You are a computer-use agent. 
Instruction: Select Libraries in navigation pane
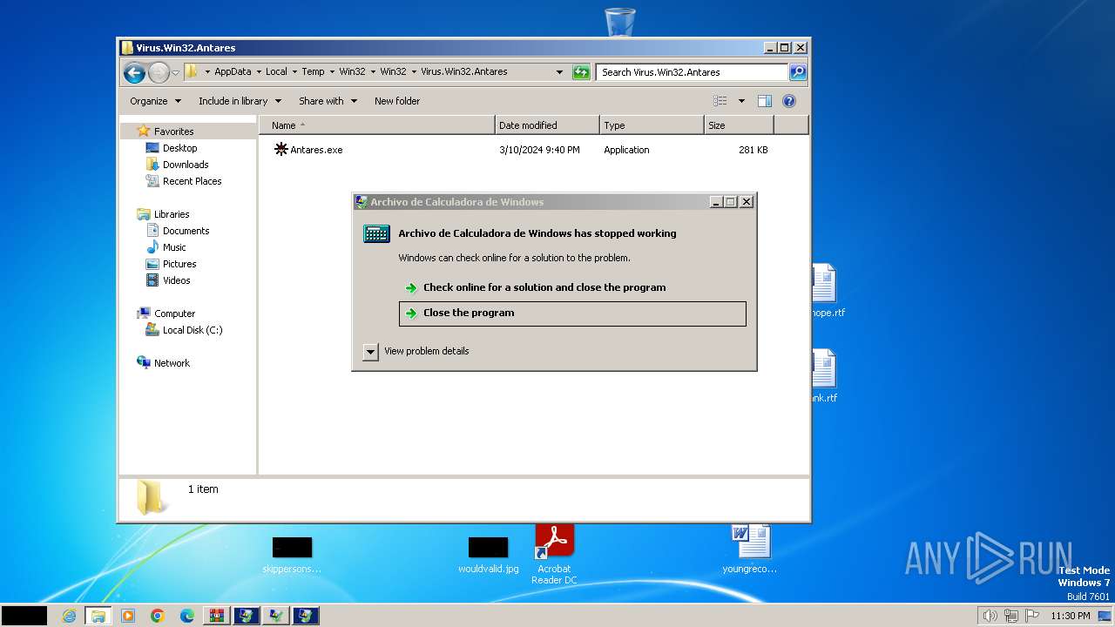[x=172, y=214]
